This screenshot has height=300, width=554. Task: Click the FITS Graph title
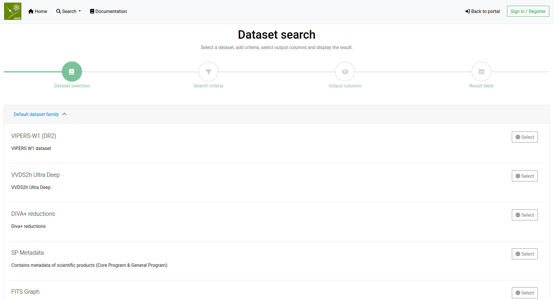[x=25, y=292]
